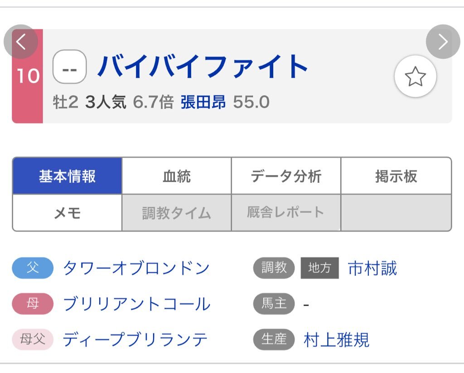
Task: Go to the 掲示板 tab
Action: click(x=396, y=176)
